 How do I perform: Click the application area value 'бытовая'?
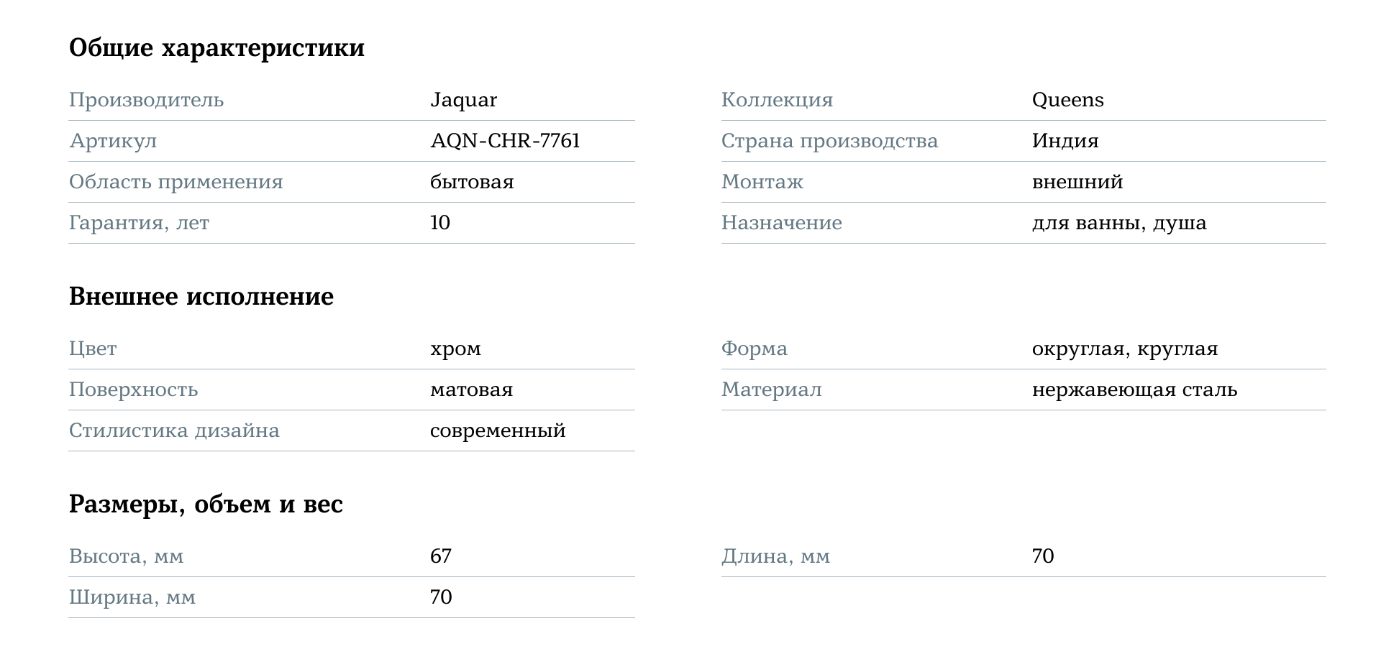472,182
